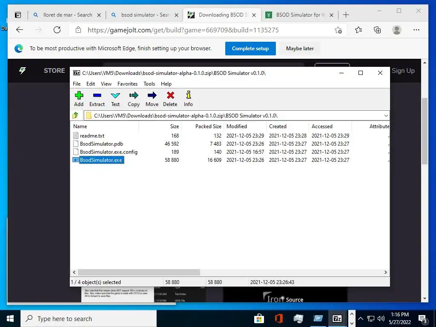Open Edge tab actions menu icon
436x327 pixels.
pos(18,15)
